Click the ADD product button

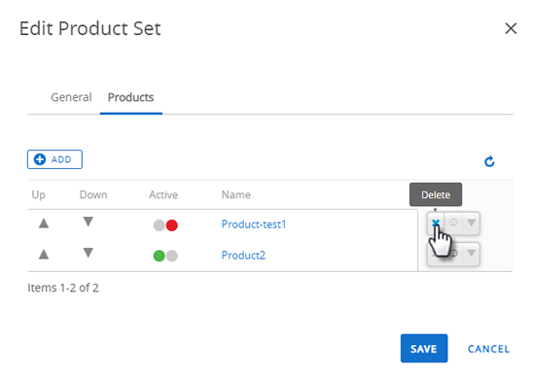coord(54,159)
